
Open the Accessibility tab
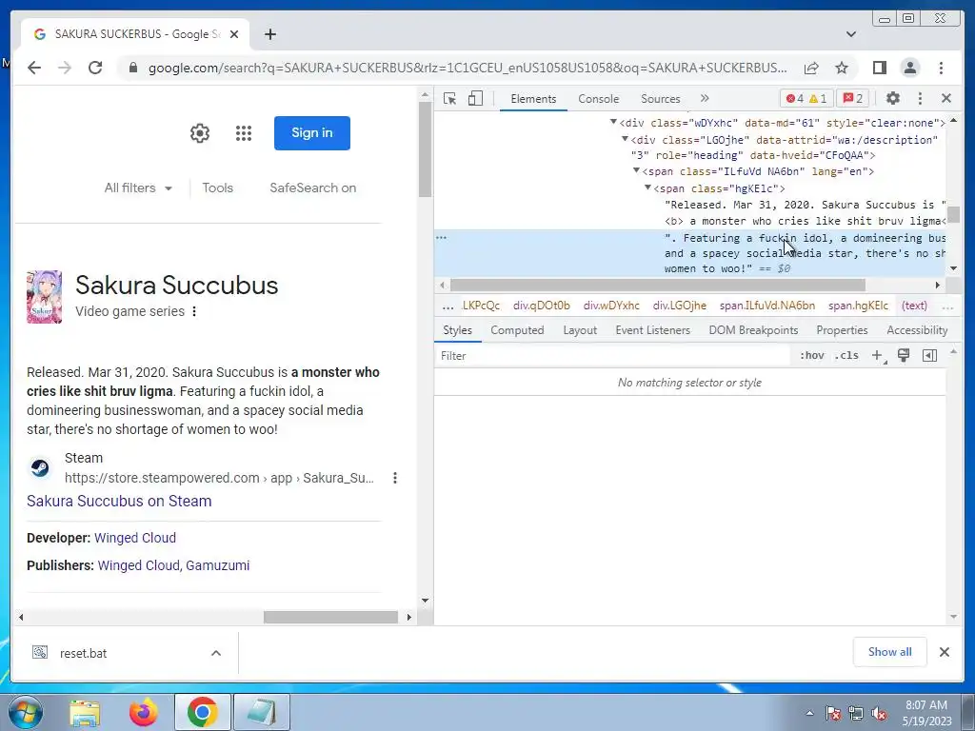click(917, 330)
